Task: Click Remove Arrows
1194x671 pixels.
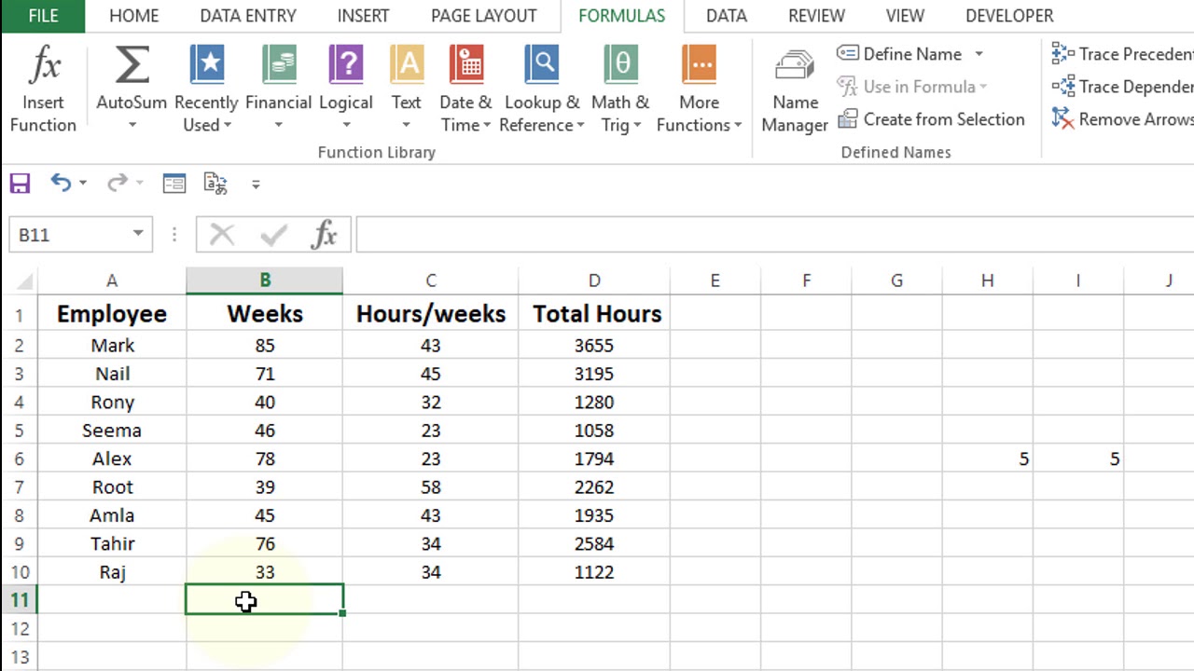Action: click(1122, 119)
